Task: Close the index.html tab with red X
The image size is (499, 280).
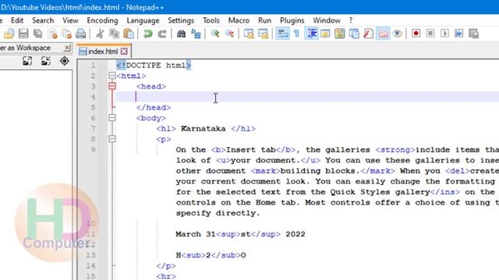Action: point(124,51)
